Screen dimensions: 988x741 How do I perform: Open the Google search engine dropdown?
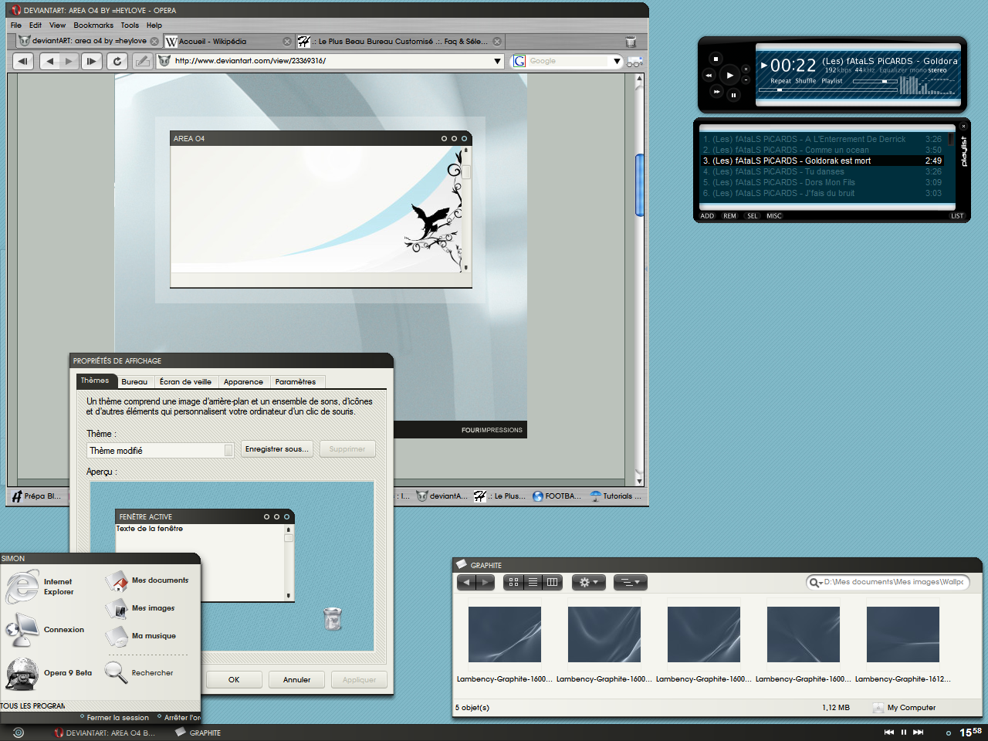pos(616,62)
